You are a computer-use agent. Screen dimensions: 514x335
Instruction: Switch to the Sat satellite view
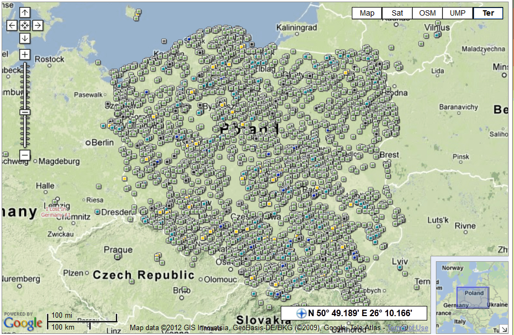tap(397, 13)
